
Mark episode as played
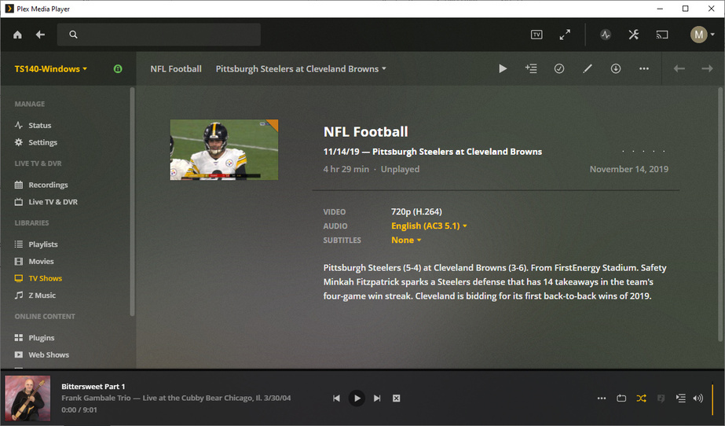pyautogui.click(x=559, y=69)
